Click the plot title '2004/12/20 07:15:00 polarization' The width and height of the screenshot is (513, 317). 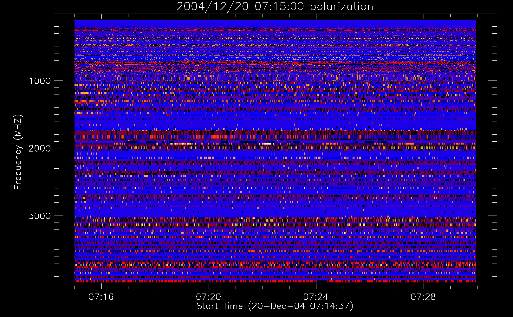[275, 7]
